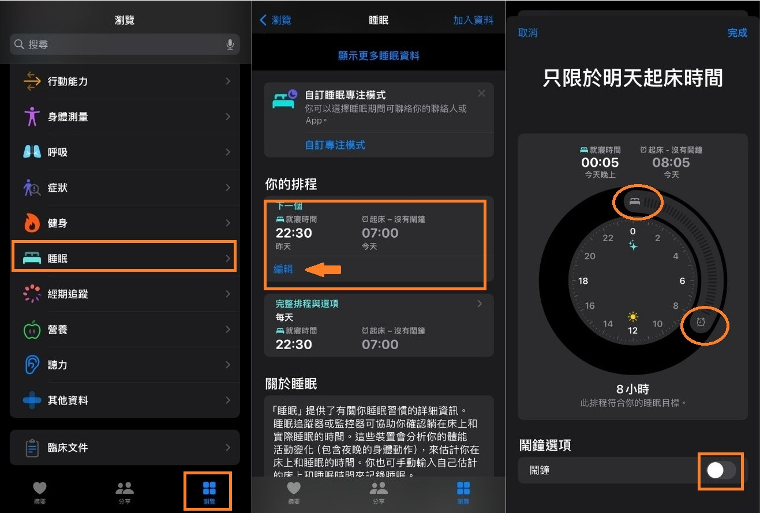The height and width of the screenshot is (513, 760).
Task: Expand the 呼吸 row chevron
Action: pos(228,152)
